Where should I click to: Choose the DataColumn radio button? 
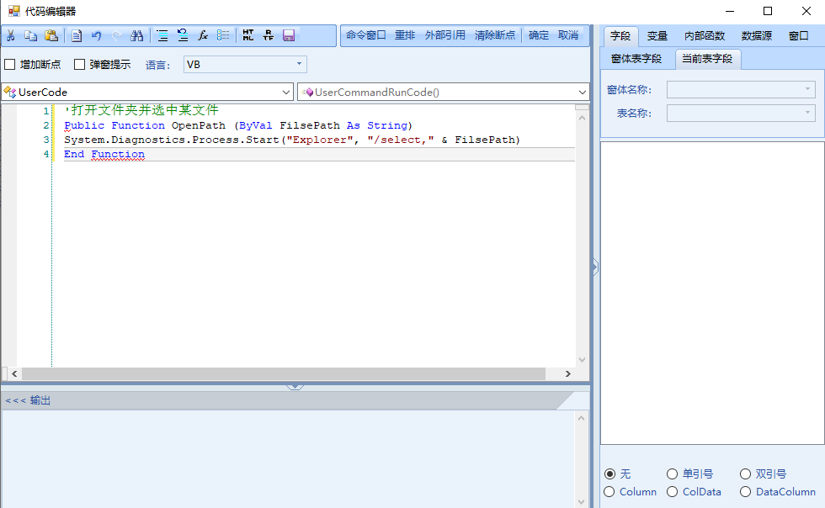point(745,492)
